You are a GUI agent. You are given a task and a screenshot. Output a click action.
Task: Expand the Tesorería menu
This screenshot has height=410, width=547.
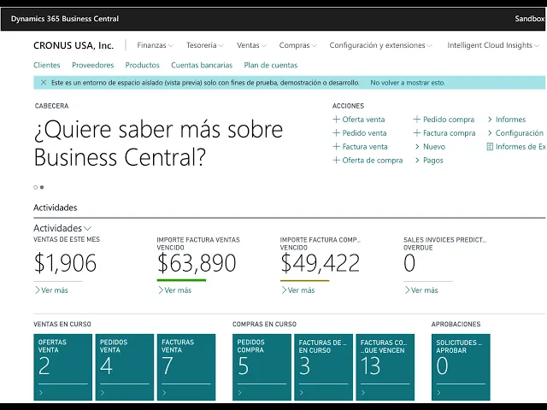[205, 45]
